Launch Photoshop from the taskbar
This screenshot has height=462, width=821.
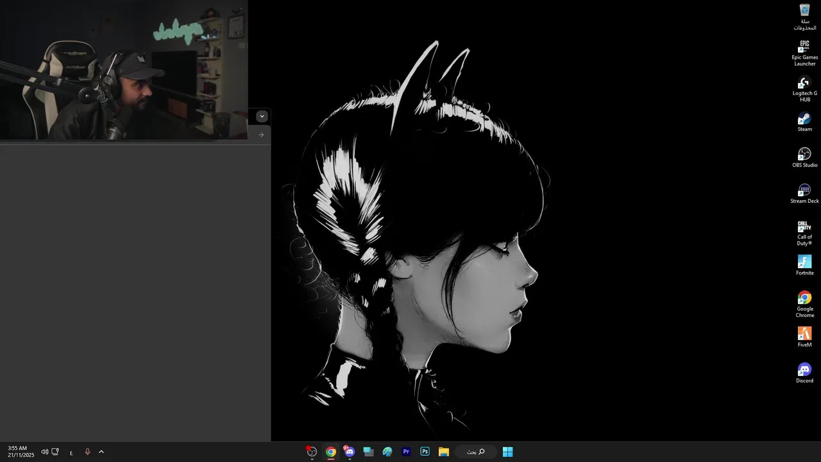[425, 452]
